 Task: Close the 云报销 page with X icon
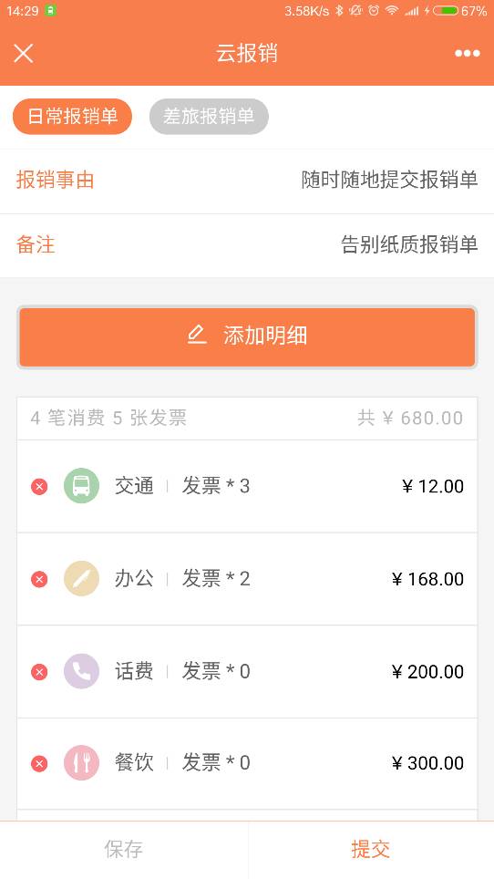point(24,54)
